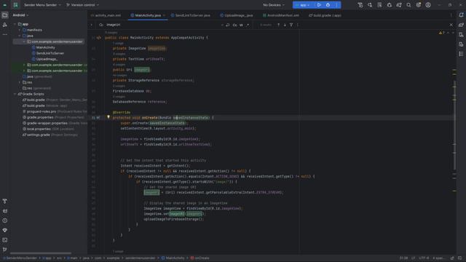Click the filter search results icon
The height and width of the screenshot is (262, 466).
[291, 25]
